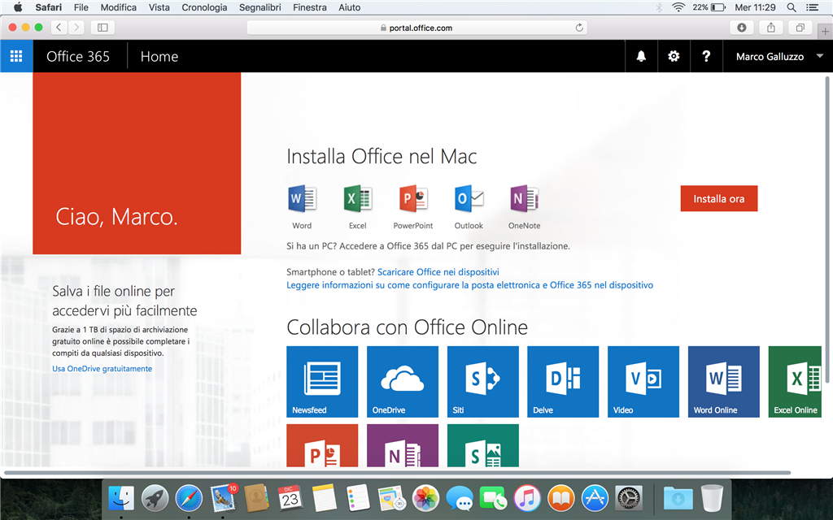Click the OneNote install icon
This screenshot has width=833, height=520.
pos(525,199)
